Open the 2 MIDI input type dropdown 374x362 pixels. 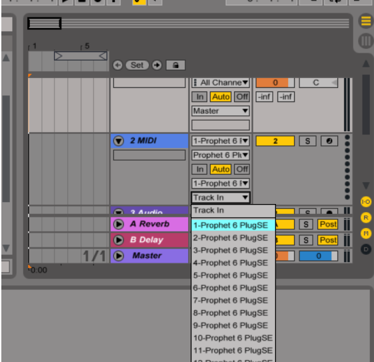[221, 141]
